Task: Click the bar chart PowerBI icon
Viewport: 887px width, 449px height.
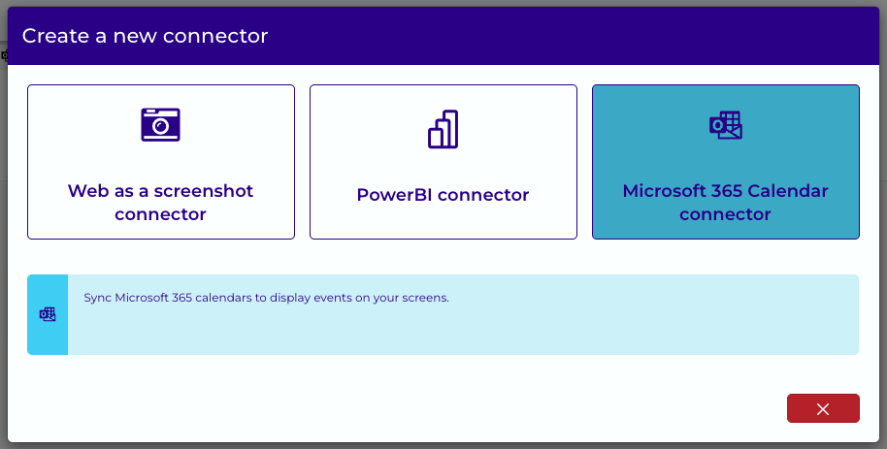Action: (443, 129)
